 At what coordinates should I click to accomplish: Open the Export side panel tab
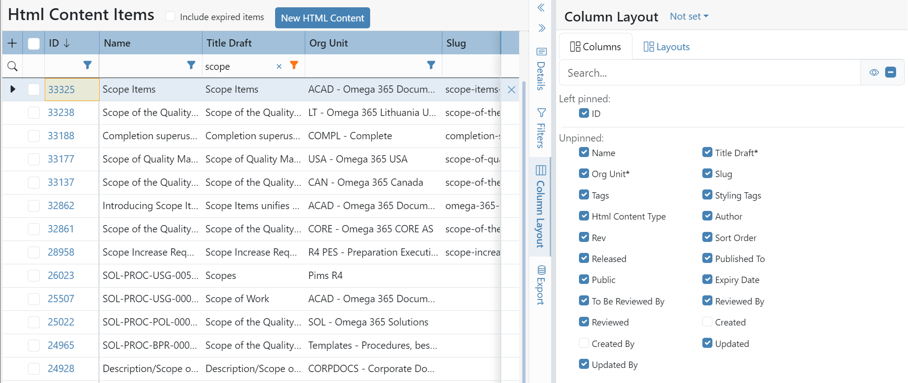[x=541, y=285]
